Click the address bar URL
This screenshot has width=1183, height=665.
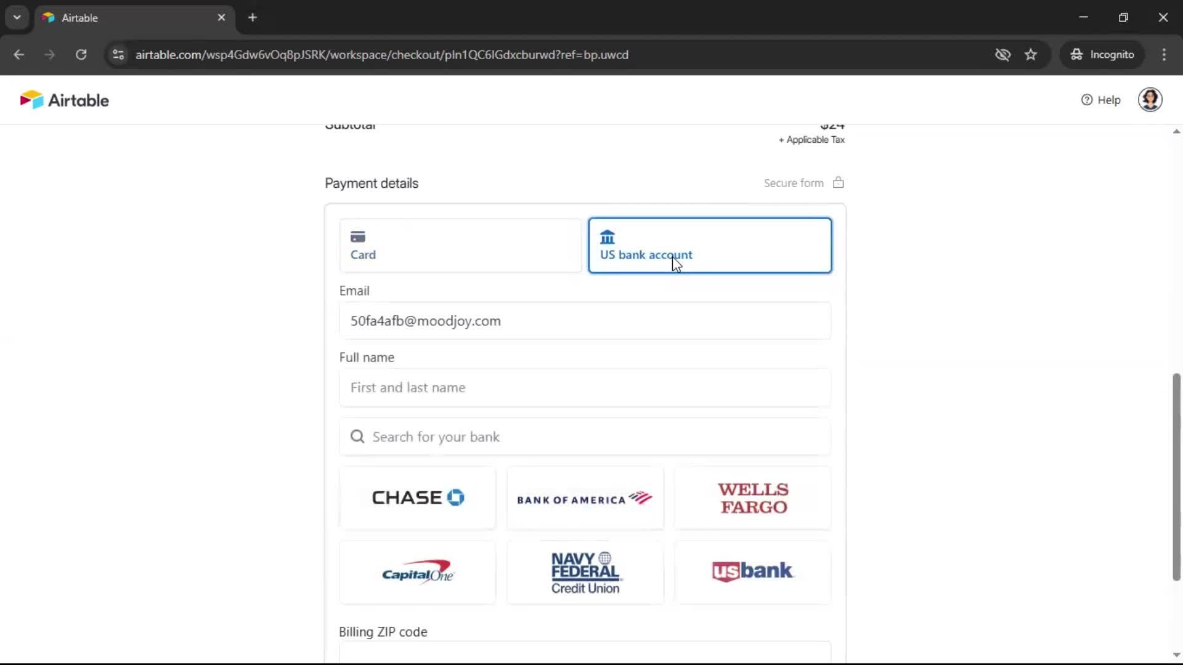[x=382, y=55]
